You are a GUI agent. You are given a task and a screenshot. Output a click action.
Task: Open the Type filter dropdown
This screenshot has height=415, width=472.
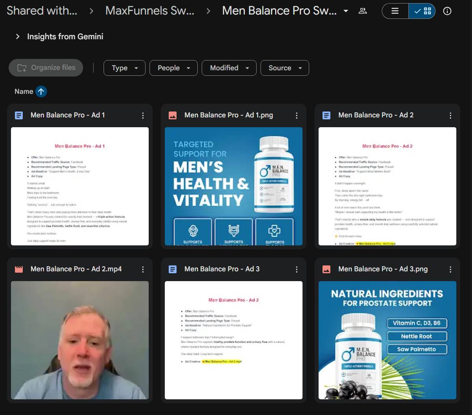click(124, 68)
